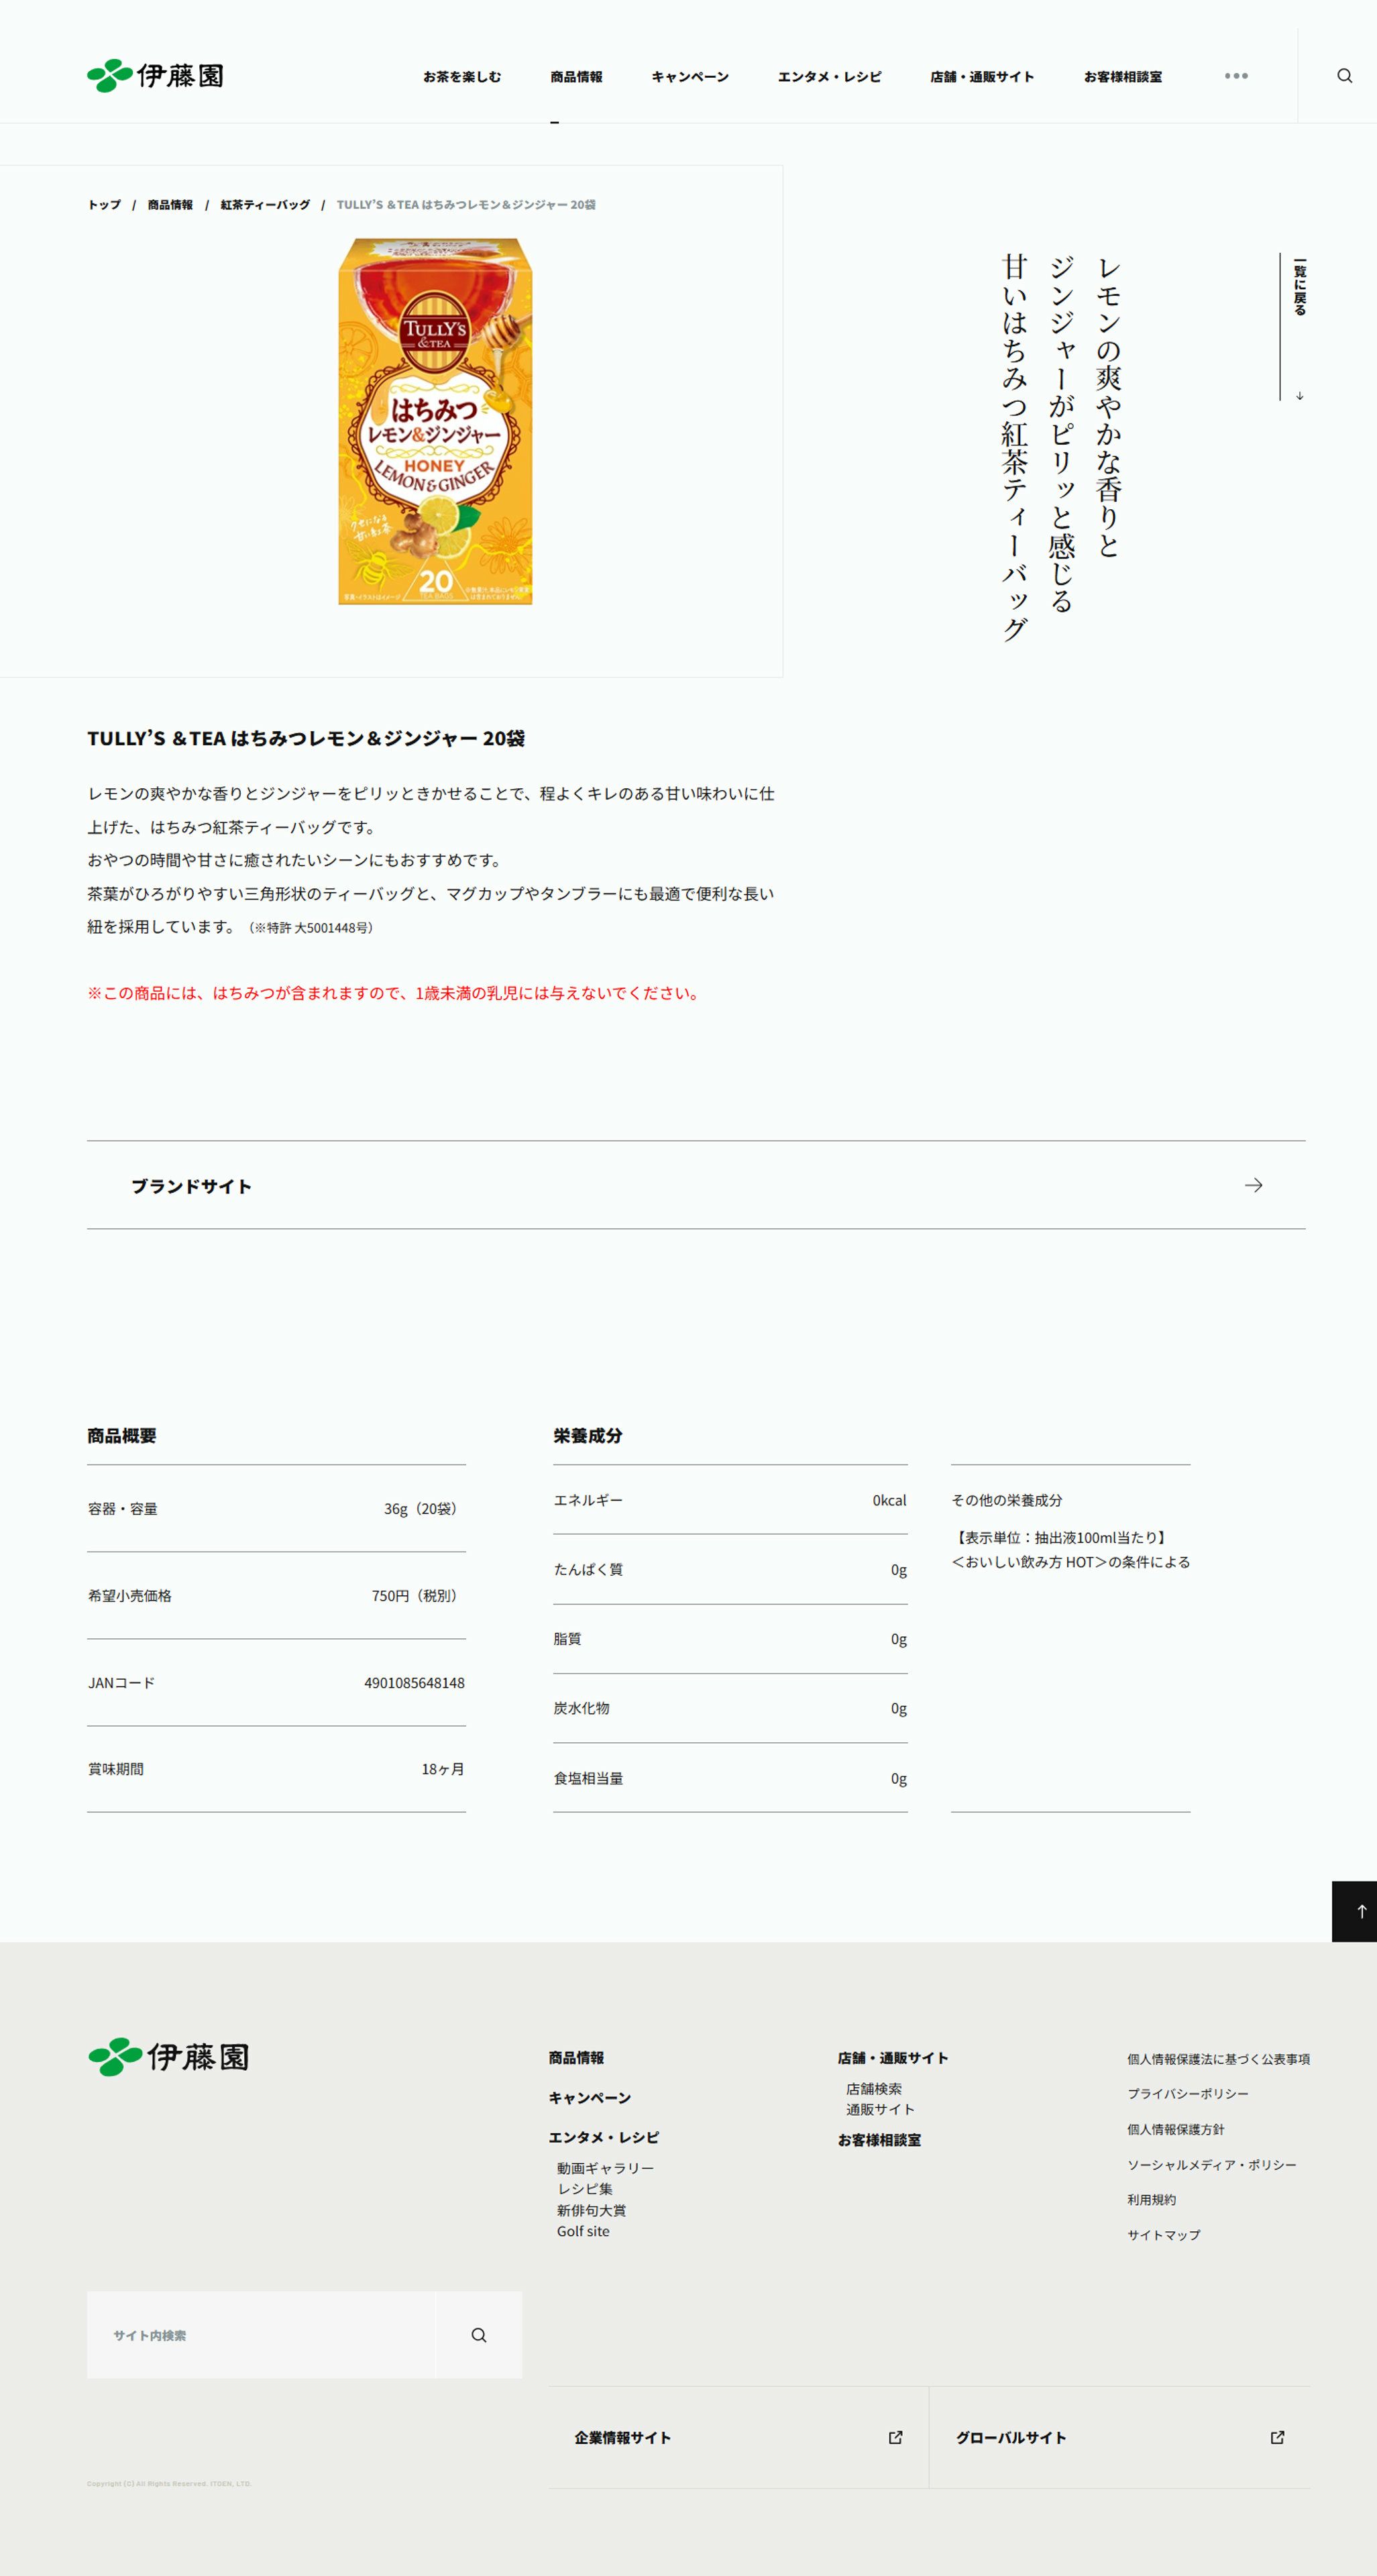Click the footer search magnifier icon

pyautogui.click(x=479, y=2334)
